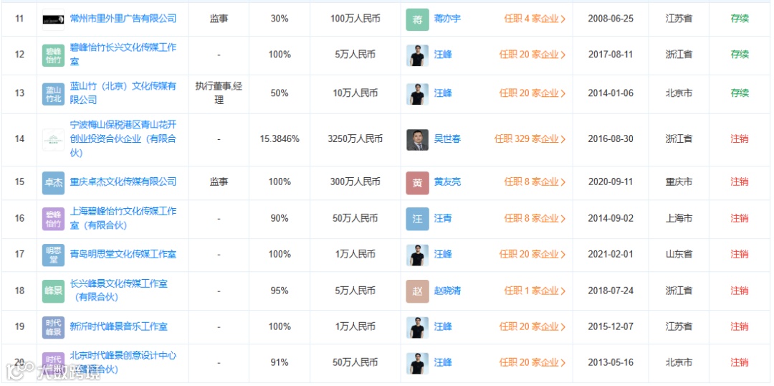Click 卓杰 blue logo badge

click(x=54, y=182)
